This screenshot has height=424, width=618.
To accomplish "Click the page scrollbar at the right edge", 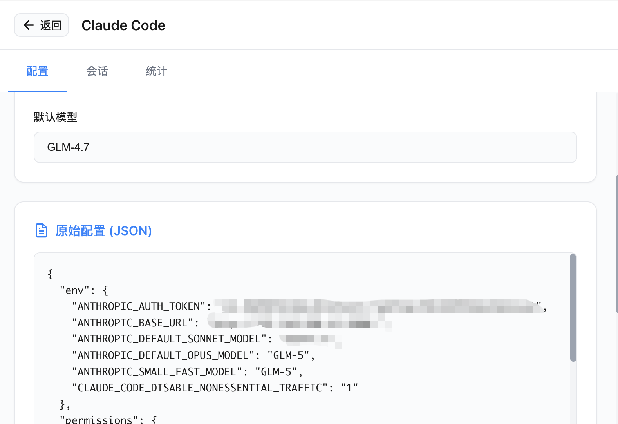I will click(x=616, y=243).
